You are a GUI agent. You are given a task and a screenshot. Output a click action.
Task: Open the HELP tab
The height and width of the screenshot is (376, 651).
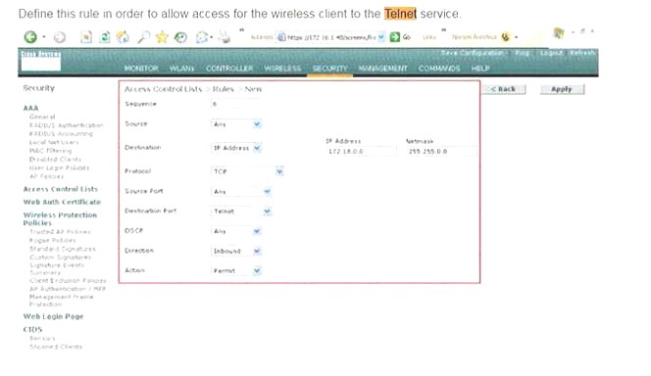click(x=480, y=69)
